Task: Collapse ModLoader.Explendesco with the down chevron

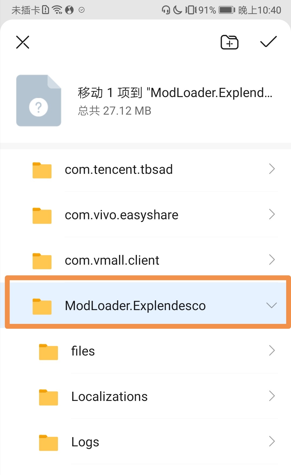Action: (271, 305)
